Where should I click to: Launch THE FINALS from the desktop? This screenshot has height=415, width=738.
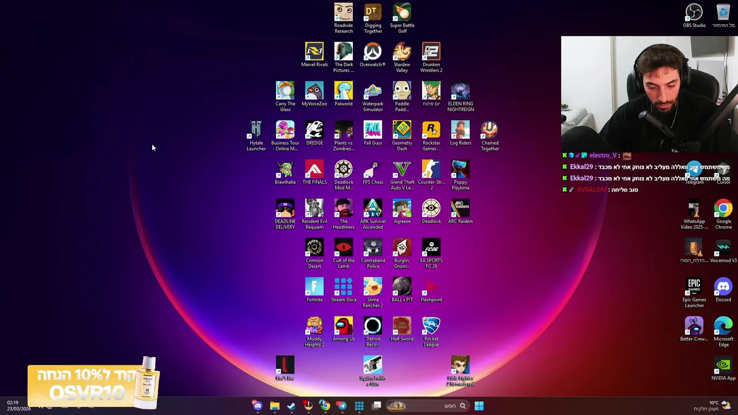[314, 173]
